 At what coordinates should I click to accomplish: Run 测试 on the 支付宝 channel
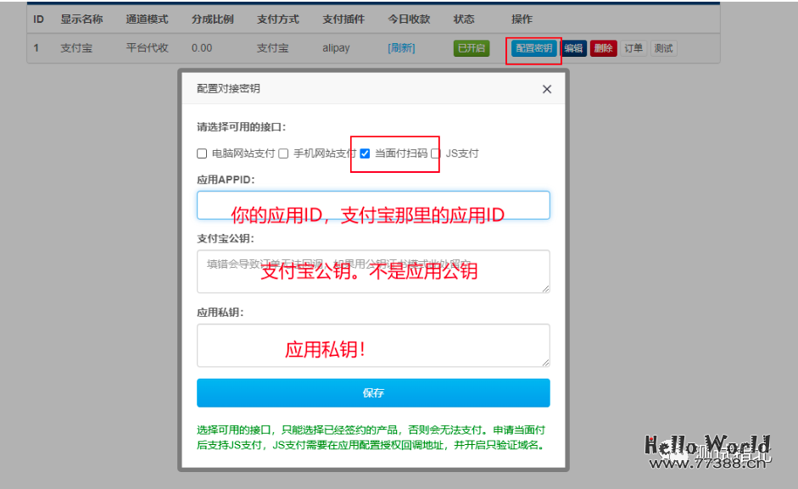pyautogui.click(x=663, y=48)
